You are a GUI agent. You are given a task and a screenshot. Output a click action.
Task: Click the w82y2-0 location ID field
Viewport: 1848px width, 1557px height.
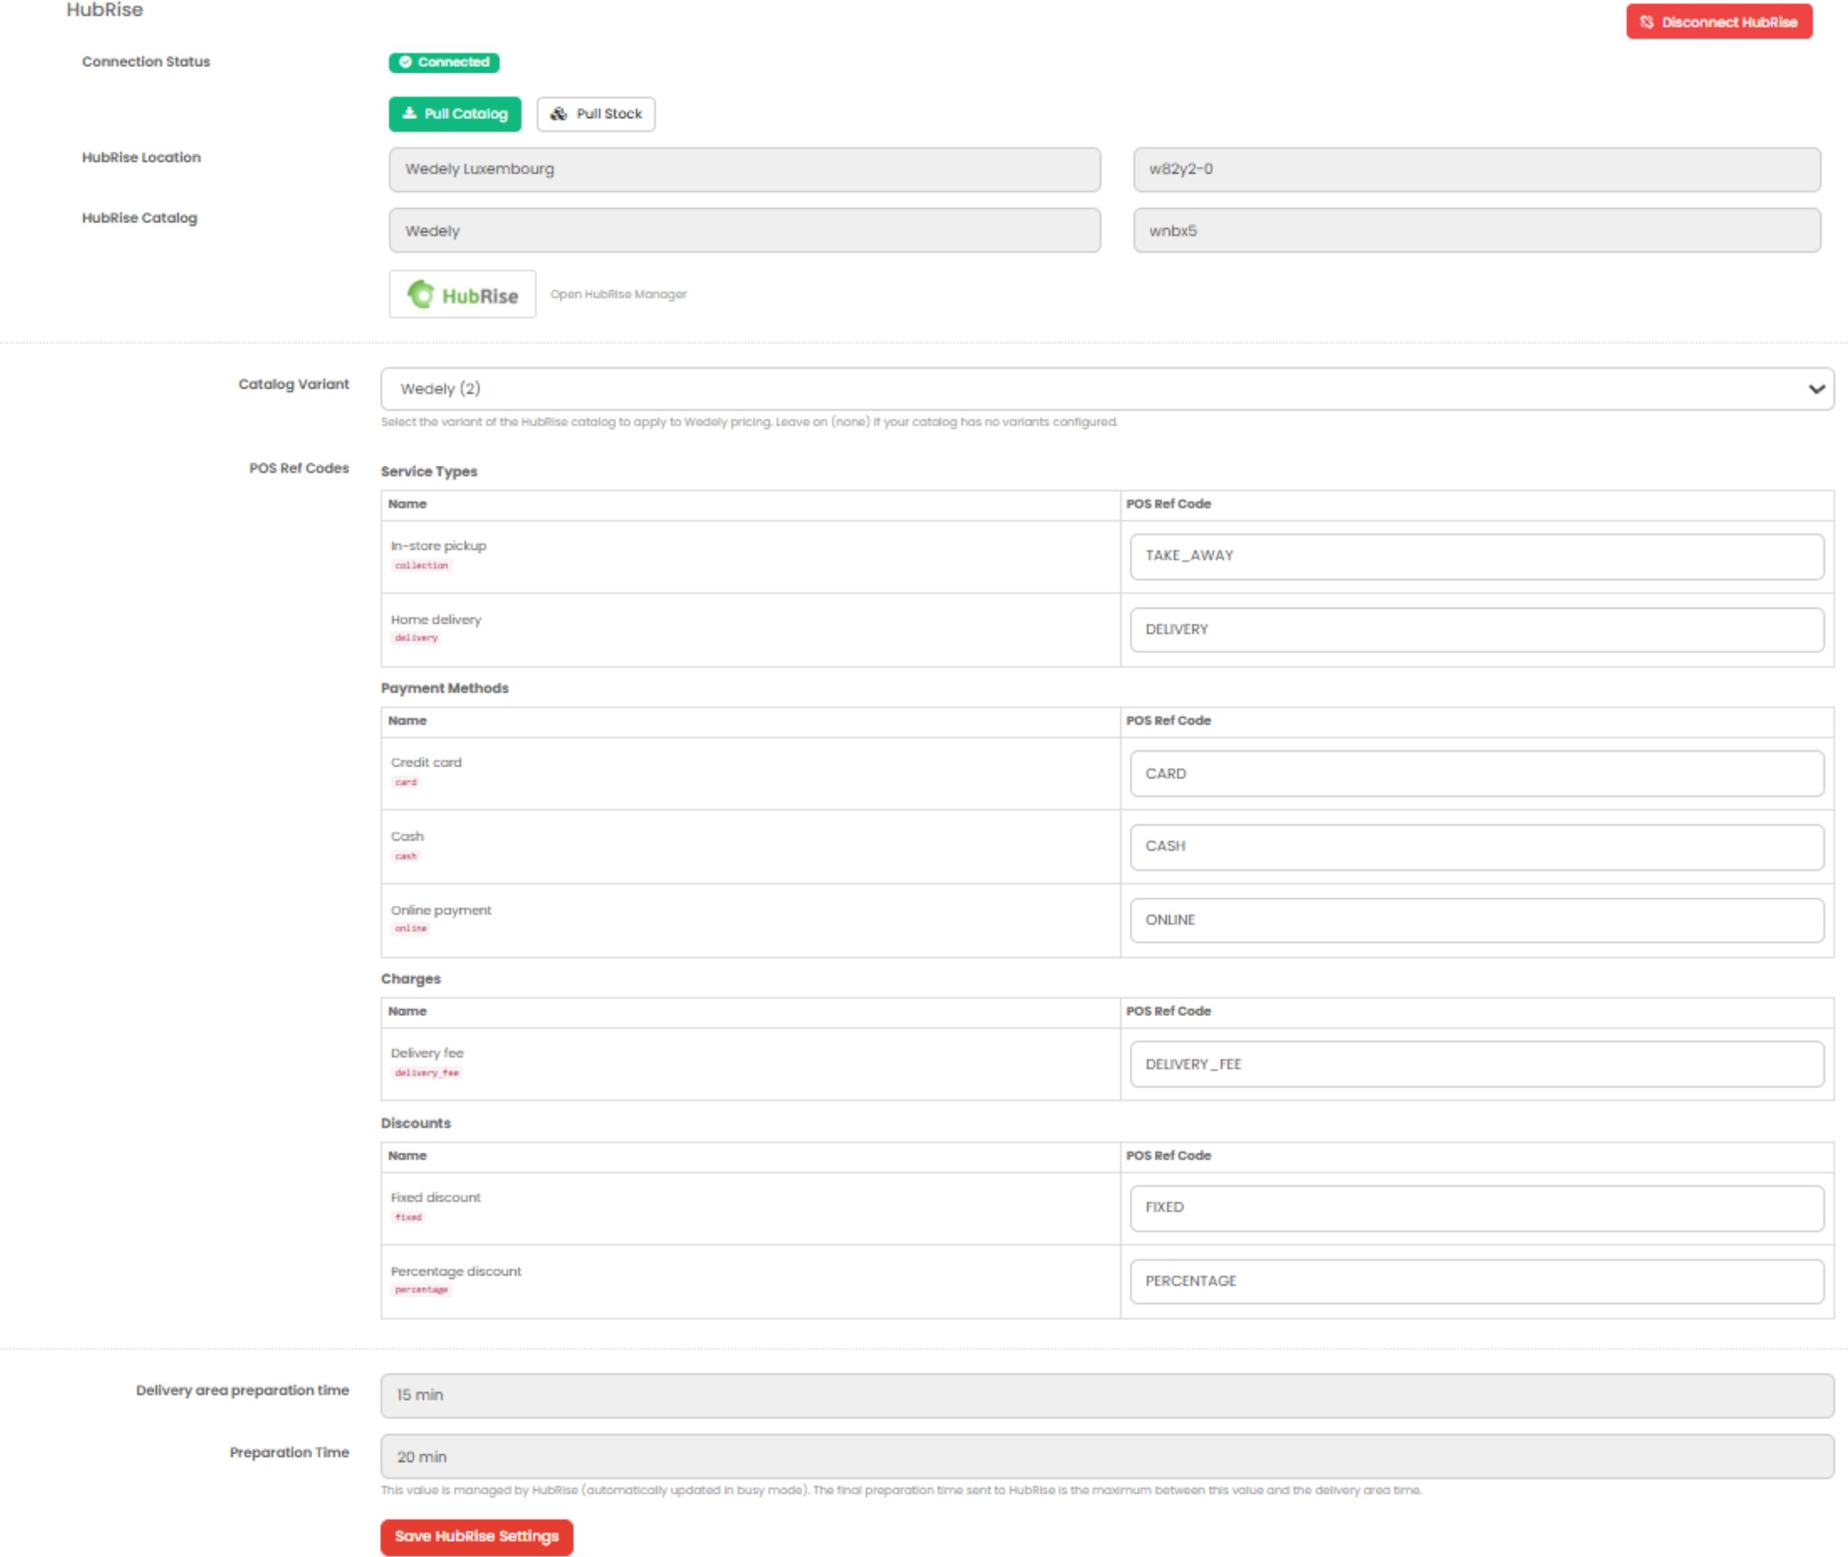1477,170
